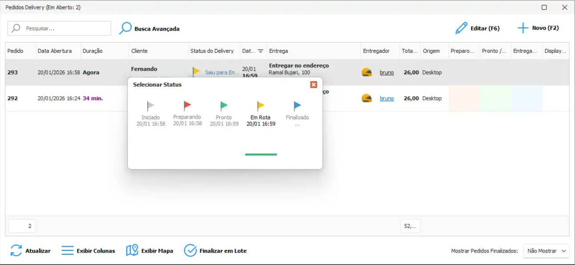The height and width of the screenshot is (265, 575).
Task: Click the helmet icon for order 292
Action: tap(367, 98)
